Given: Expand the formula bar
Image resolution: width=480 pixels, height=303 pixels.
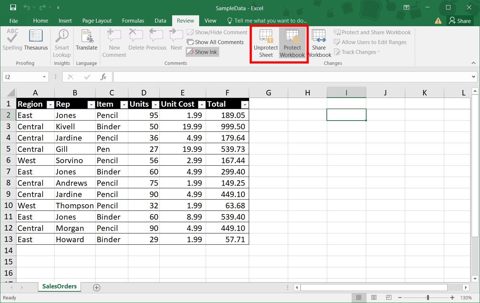Looking at the screenshot, I should pyautogui.click(x=474, y=77).
